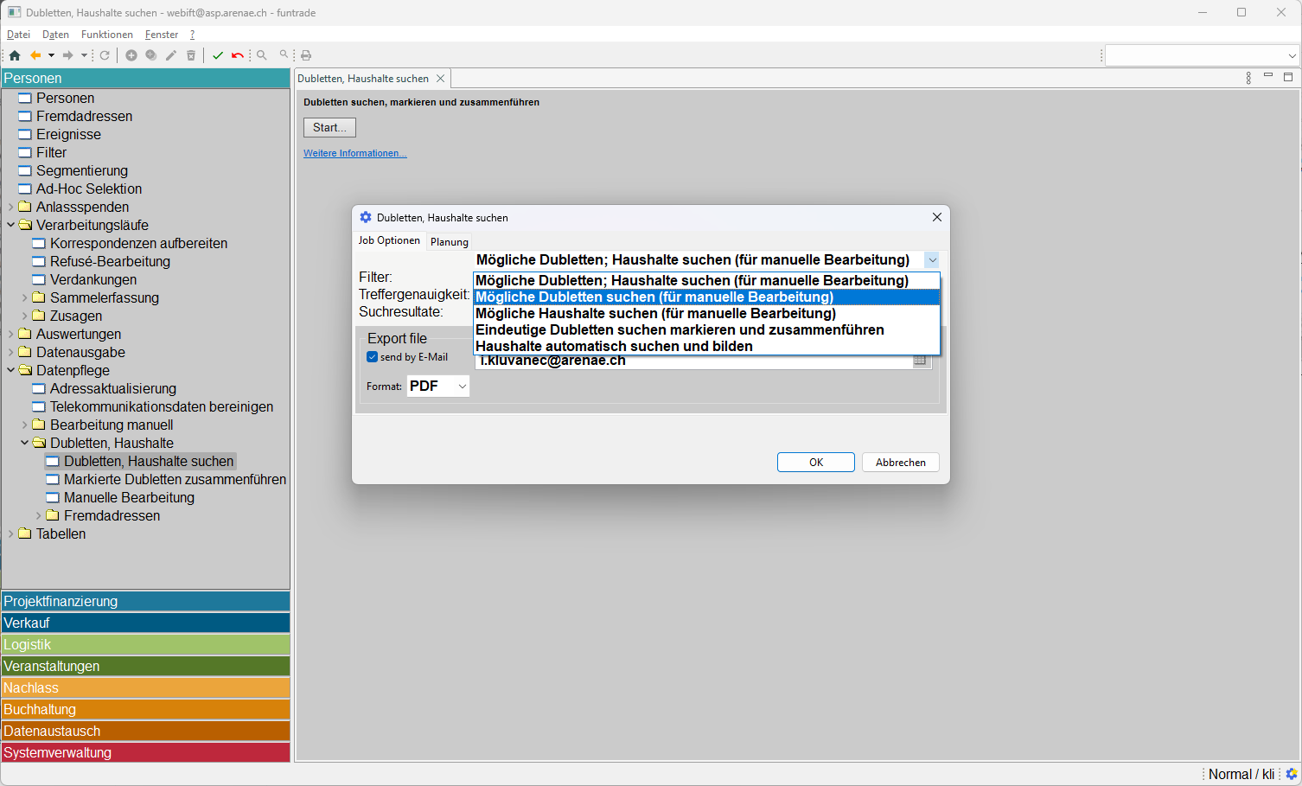Screen dimensions: 1302x786
Task: Switch to the Planung tab
Action: [450, 242]
